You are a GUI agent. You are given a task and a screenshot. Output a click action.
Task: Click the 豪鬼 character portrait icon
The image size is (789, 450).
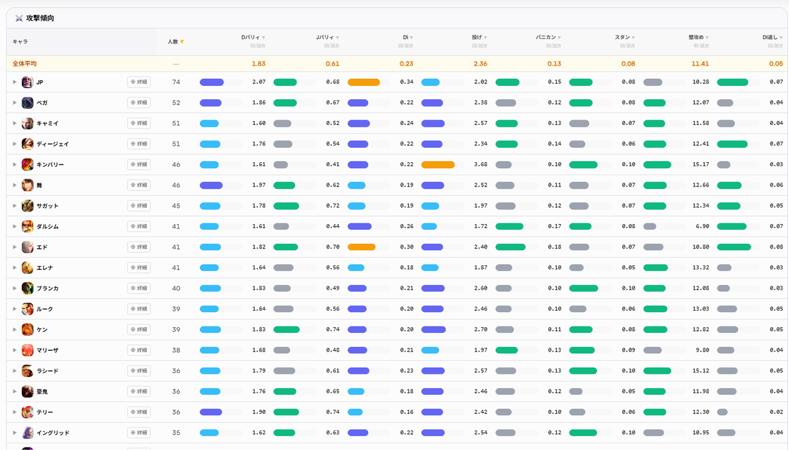(27, 392)
